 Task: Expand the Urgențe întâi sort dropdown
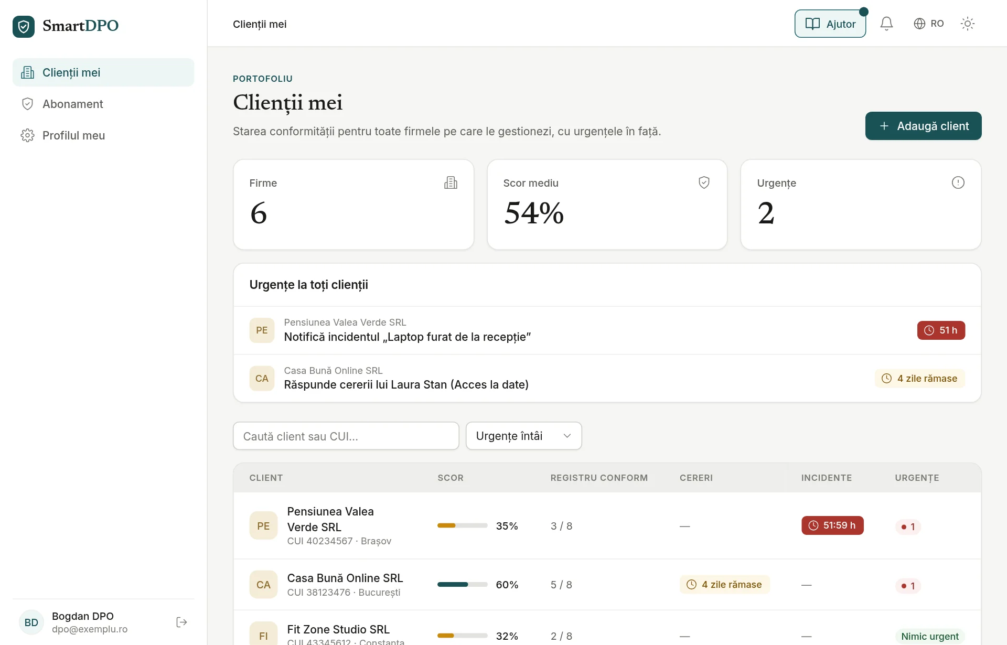click(523, 436)
